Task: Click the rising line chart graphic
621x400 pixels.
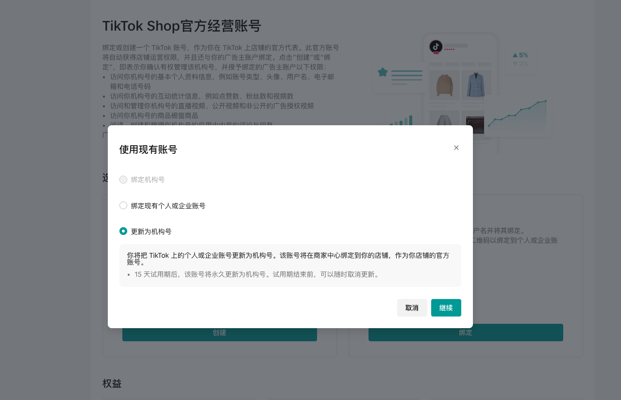Action: (x=518, y=114)
